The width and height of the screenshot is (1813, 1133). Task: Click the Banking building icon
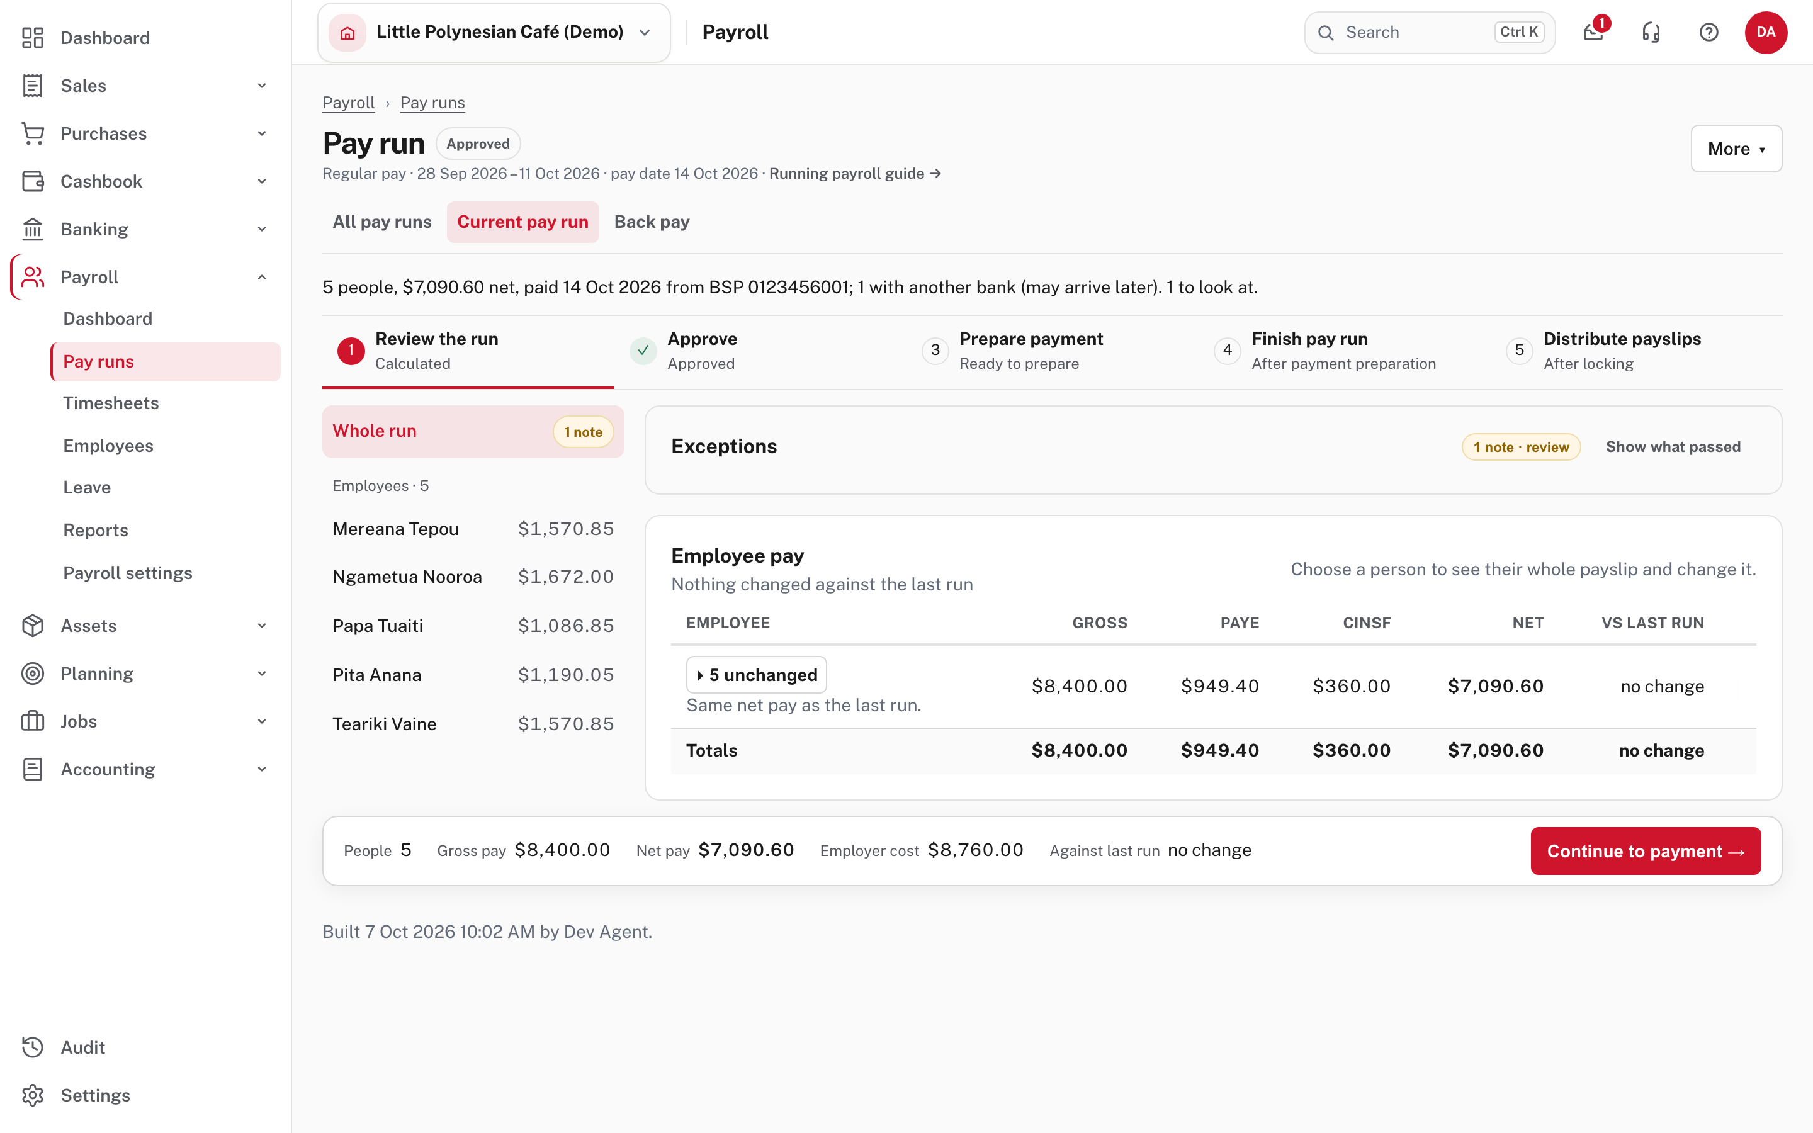click(x=32, y=229)
